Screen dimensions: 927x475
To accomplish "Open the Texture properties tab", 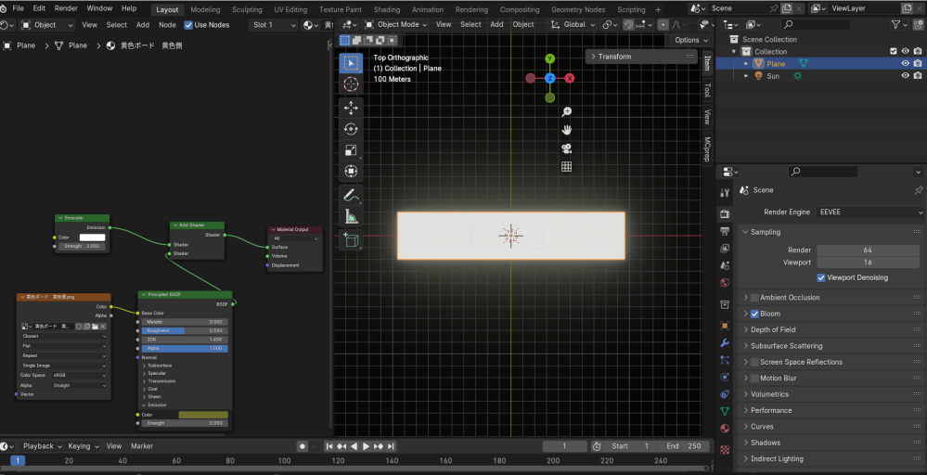I will click(725, 450).
